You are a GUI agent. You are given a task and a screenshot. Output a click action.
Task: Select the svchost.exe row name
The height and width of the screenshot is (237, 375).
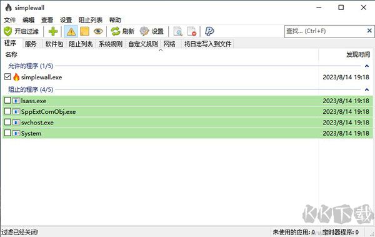(37, 123)
